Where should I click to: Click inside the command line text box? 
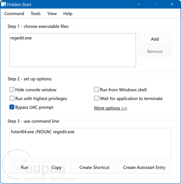tap(90, 143)
